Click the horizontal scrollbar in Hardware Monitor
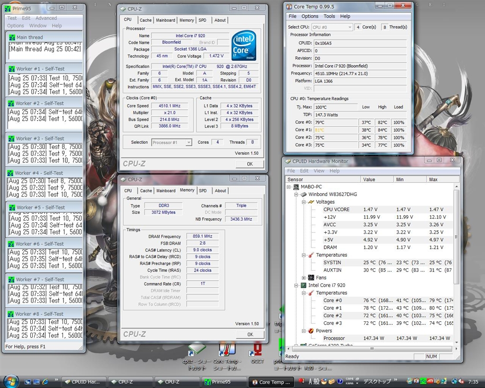This screenshot has height=388, width=485. click(x=372, y=348)
